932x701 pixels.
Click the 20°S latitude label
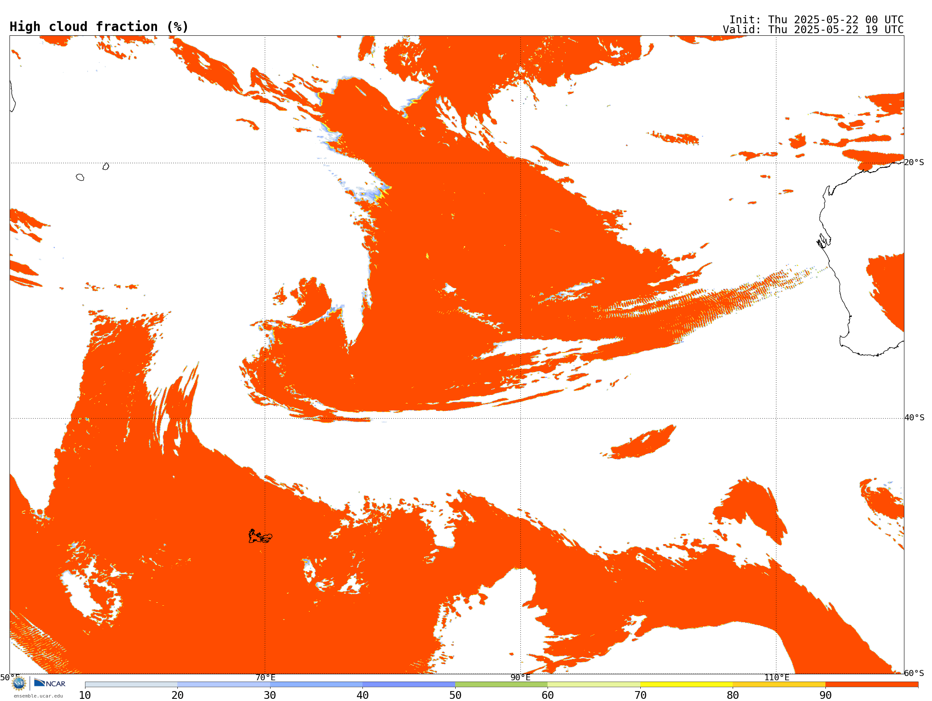(914, 163)
